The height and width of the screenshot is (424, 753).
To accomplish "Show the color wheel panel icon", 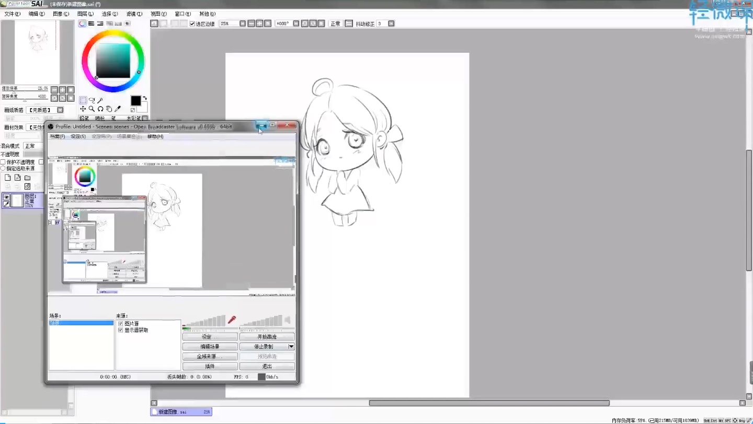I will point(82,23).
